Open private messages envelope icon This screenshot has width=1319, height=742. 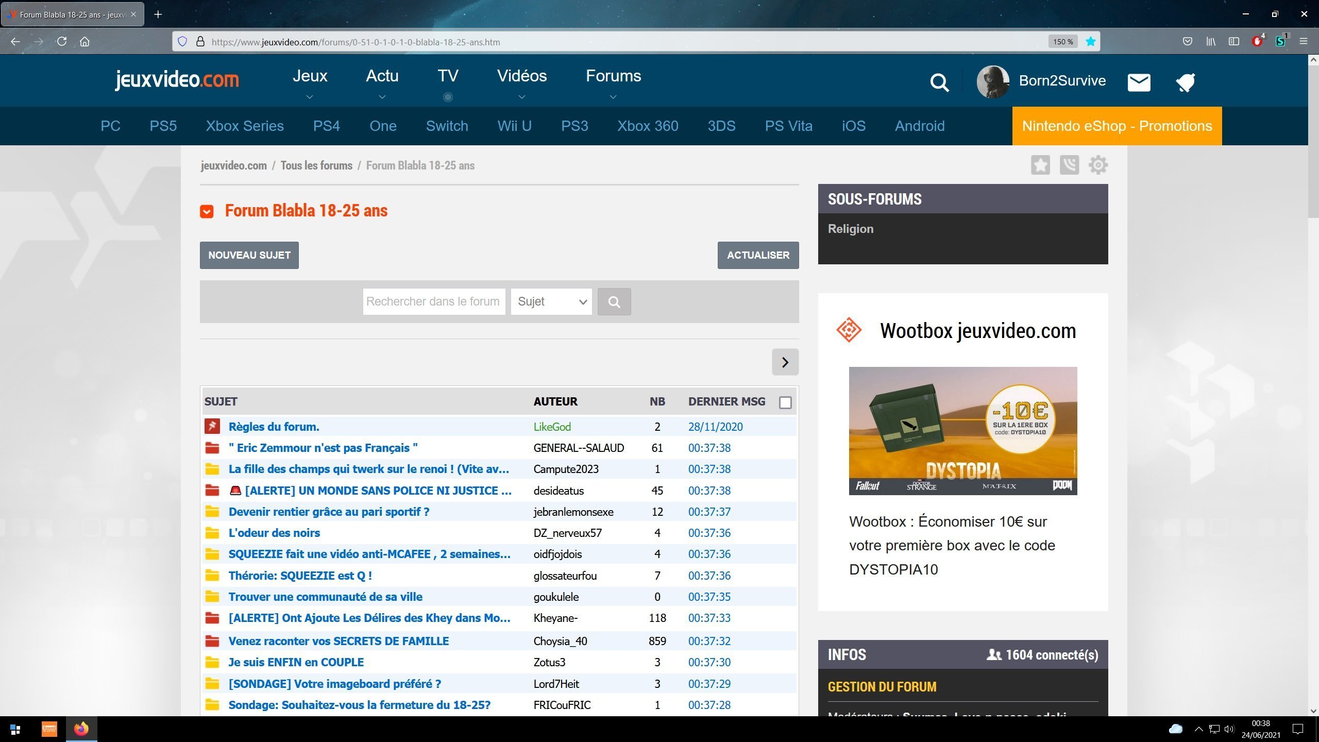[1139, 82]
